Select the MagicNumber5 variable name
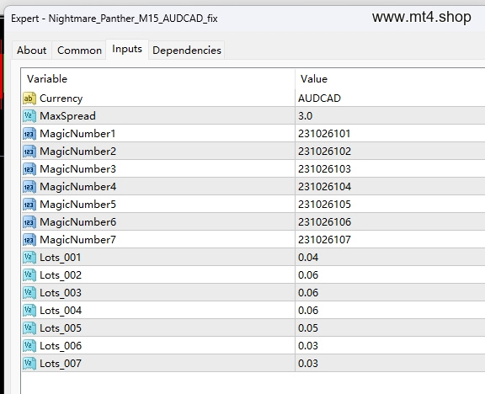The height and width of the screenshot is (394, 485). point(78,204)
